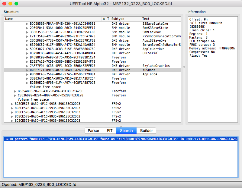Click 'Full size: 800000h' in Information
The width and height of the screenshot is (242, 188).
click(206, 23)
